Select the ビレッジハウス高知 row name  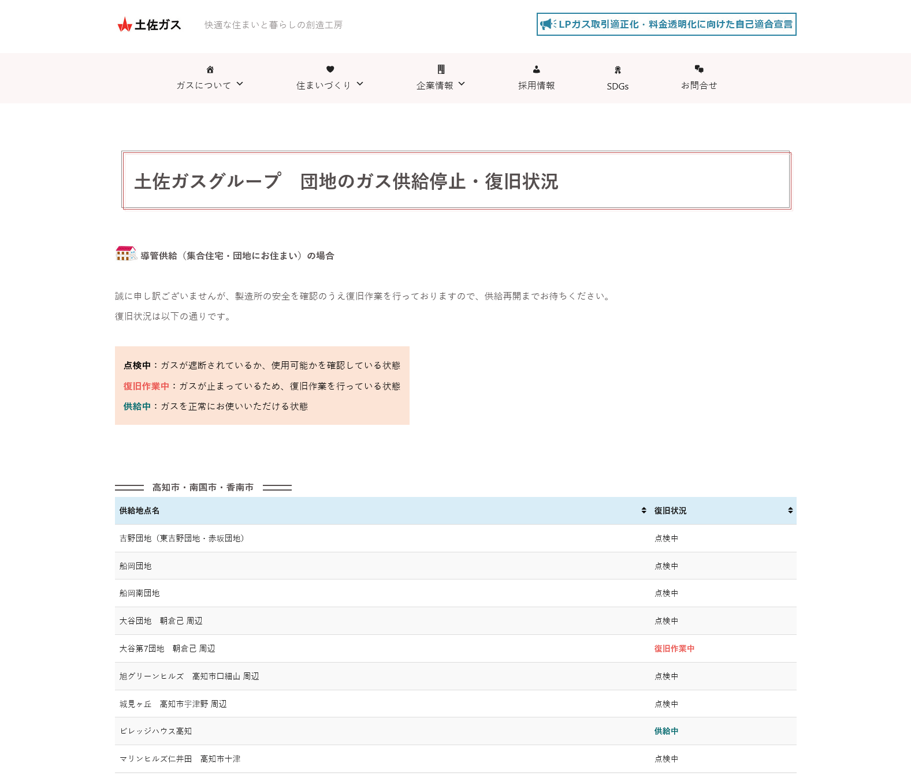click(x=156, y=731)
